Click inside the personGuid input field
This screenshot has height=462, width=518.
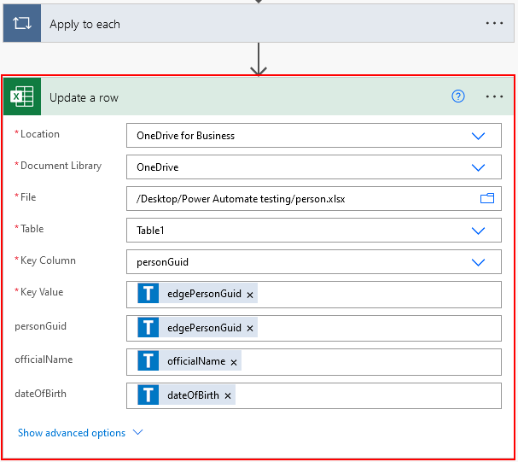pyautogui.click(x=314, y=328)
